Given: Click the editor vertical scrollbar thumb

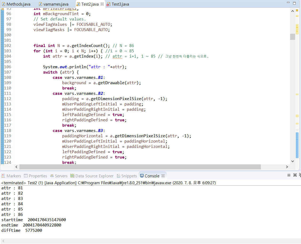Looking at the screenshot, I should tap(292, 37).
